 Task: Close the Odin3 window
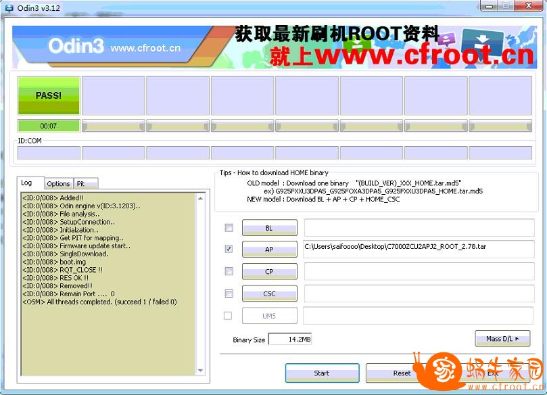coord(529,5)
